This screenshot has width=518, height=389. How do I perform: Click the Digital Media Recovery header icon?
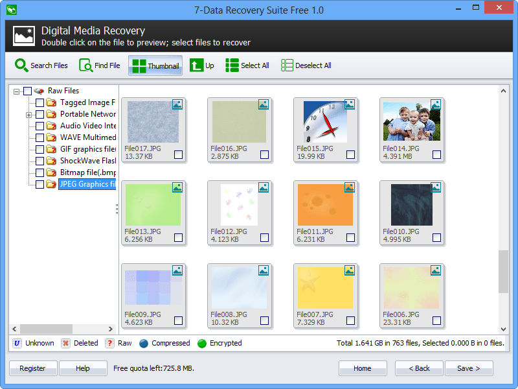coord(24,36)
